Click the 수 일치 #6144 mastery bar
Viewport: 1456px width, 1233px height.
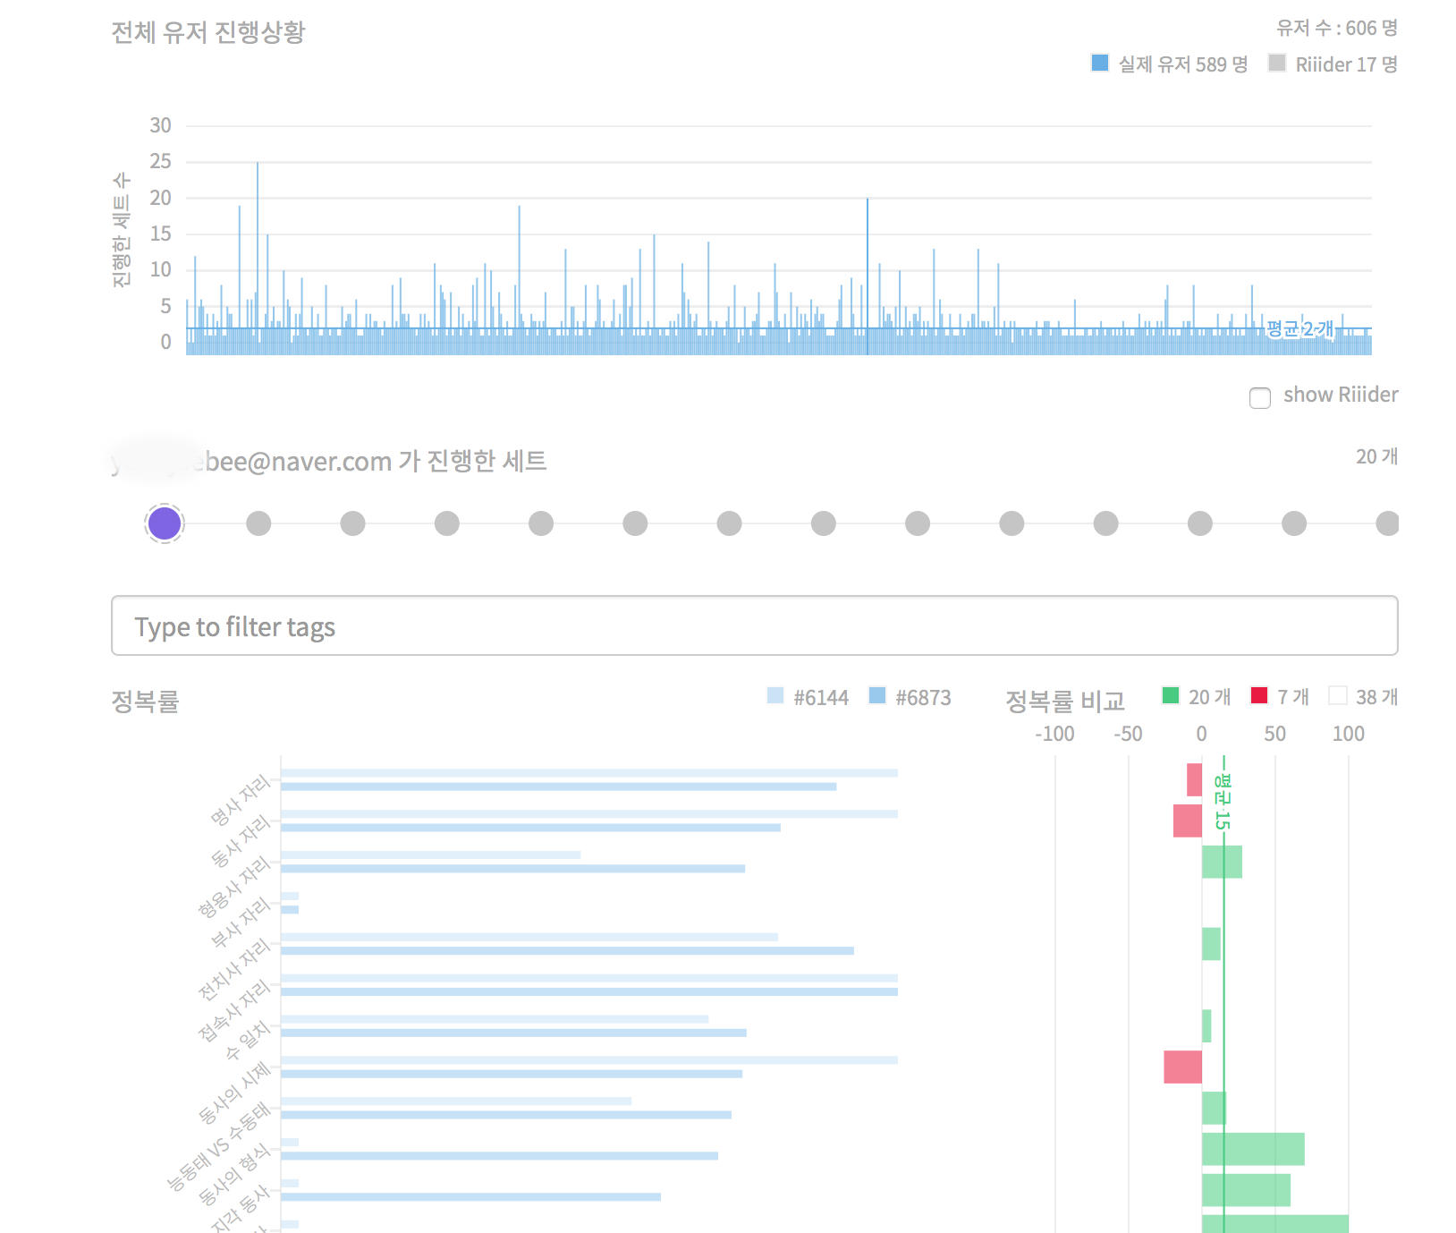point(495,1019)
